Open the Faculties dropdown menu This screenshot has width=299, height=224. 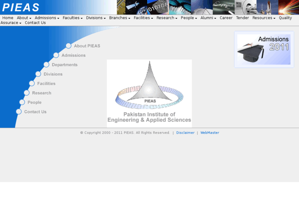point(73,18)
